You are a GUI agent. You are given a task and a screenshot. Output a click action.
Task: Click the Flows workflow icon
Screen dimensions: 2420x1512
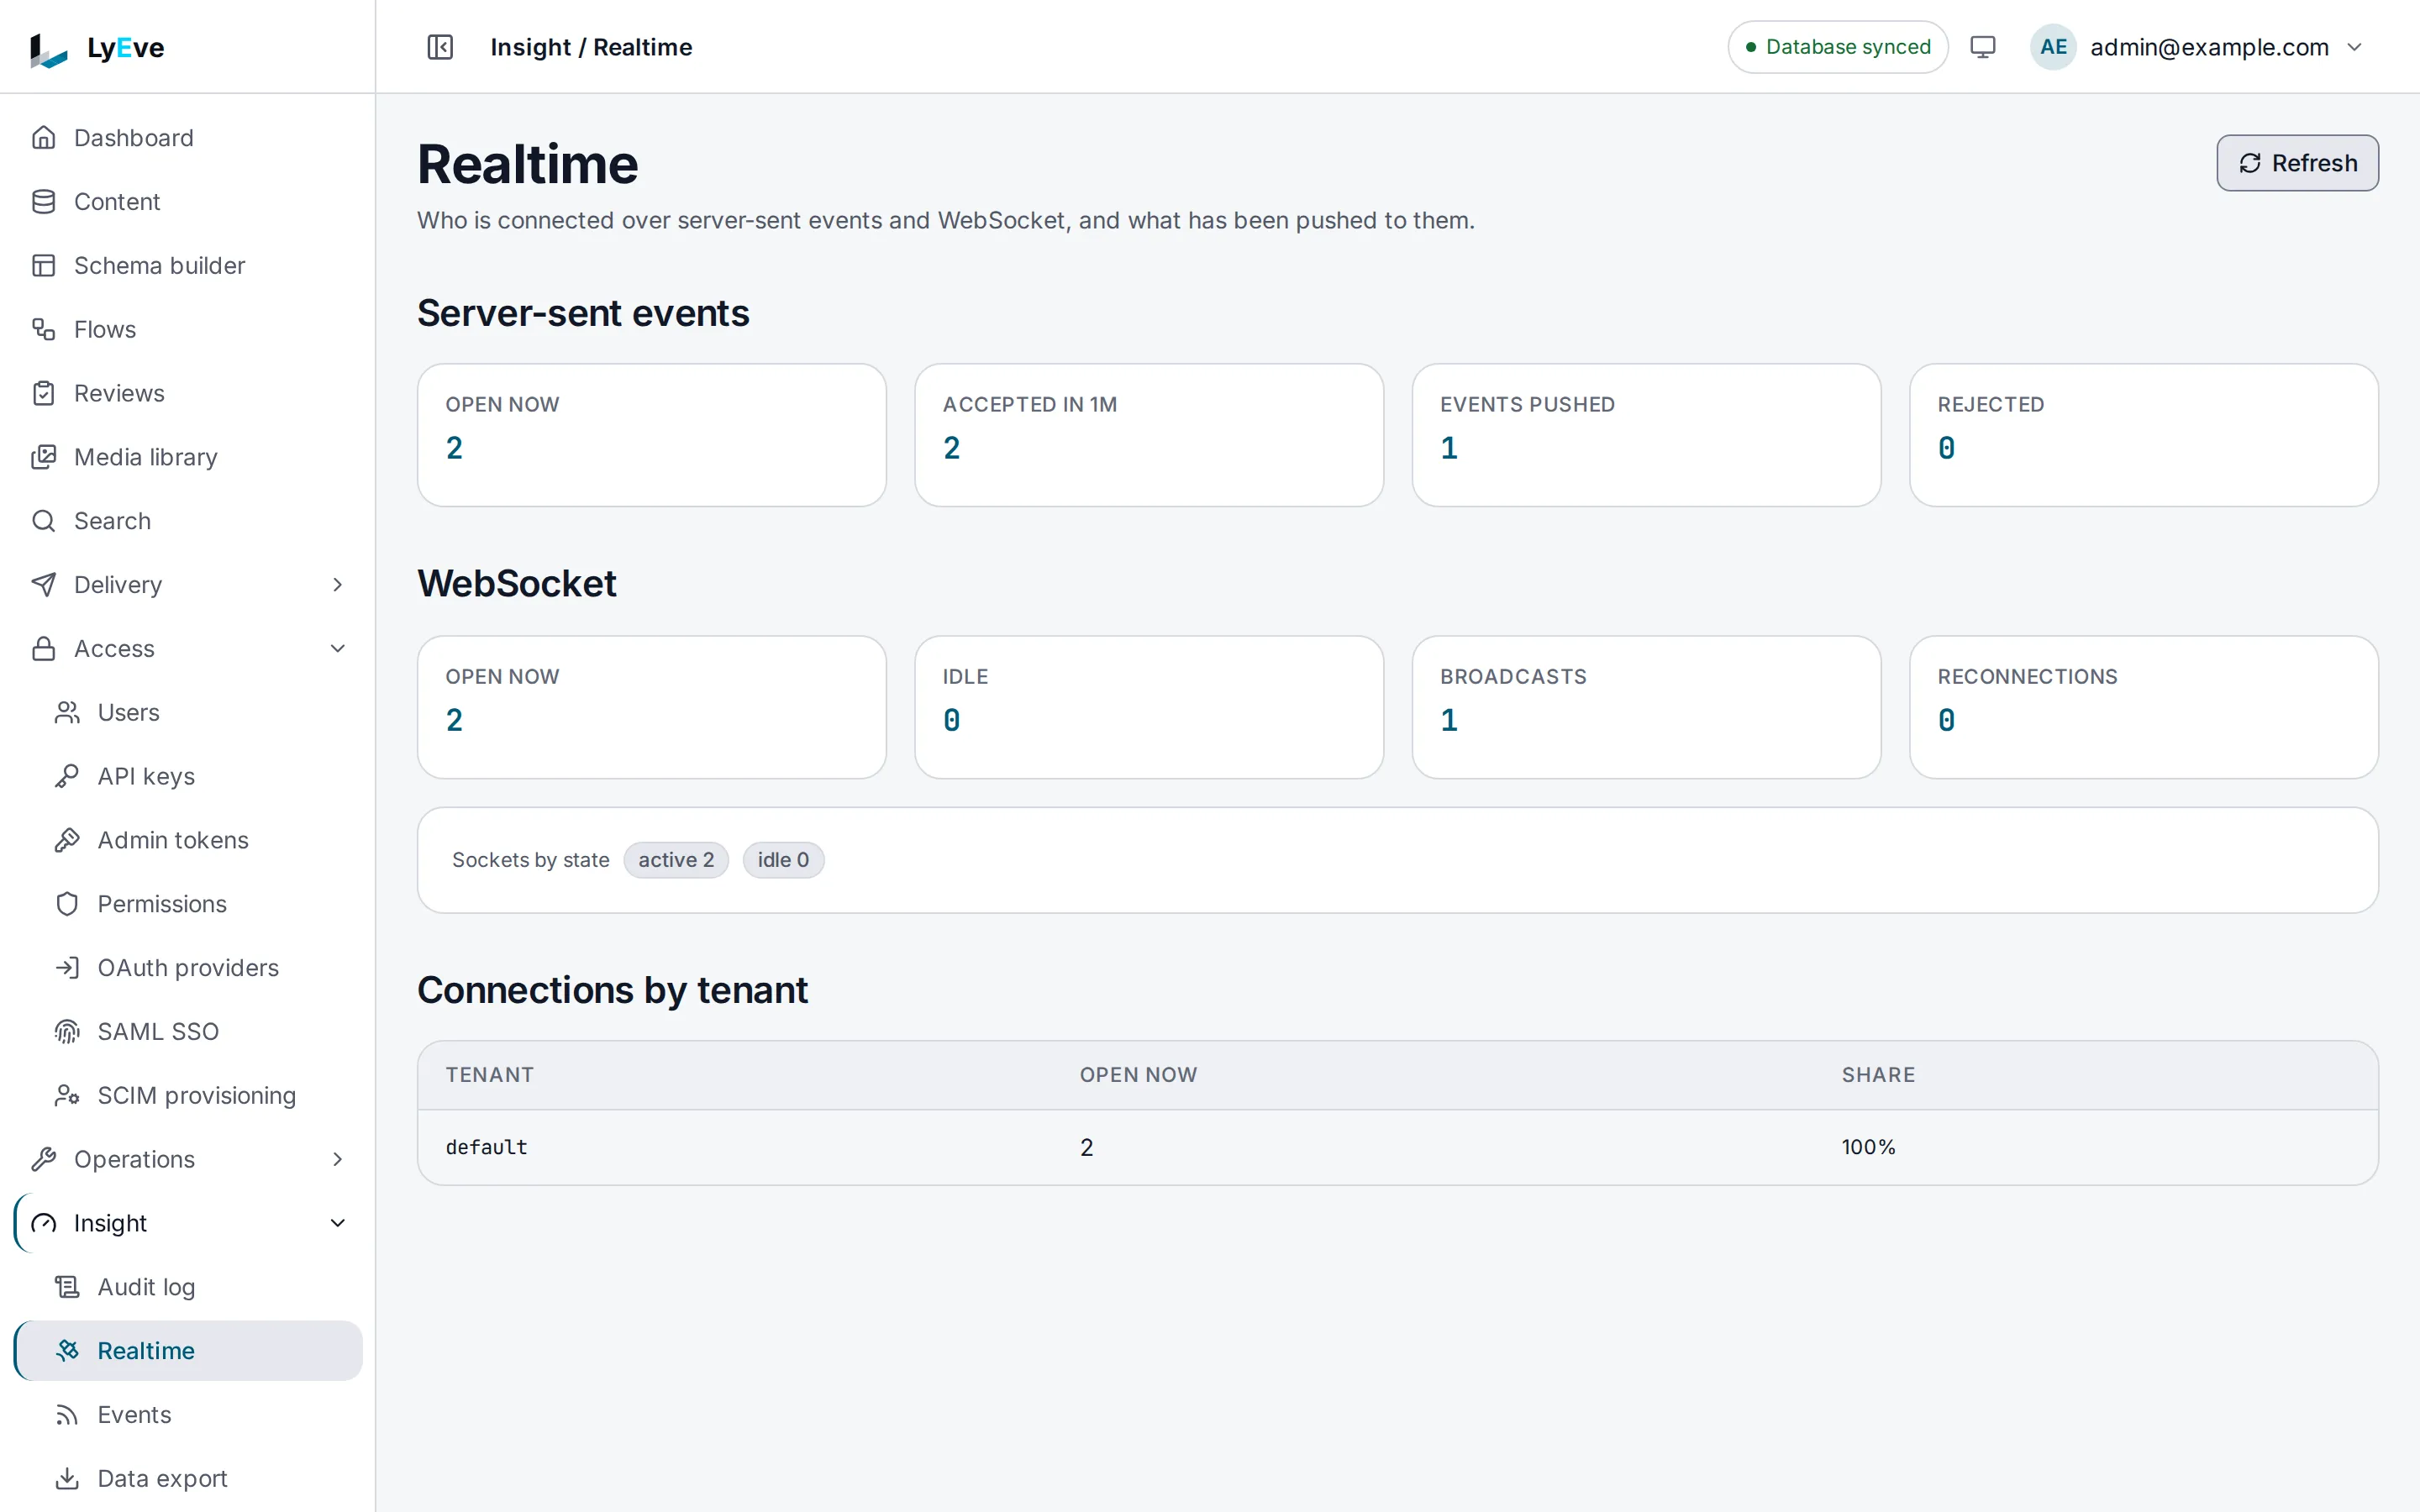tap(43, 329)
